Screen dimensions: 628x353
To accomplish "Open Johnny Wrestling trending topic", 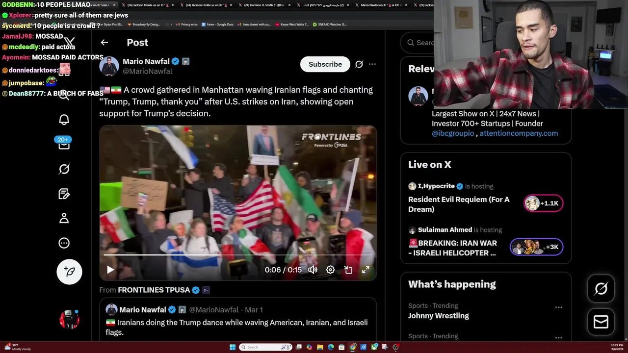I will pyautogui.click(x=439, y=316).
